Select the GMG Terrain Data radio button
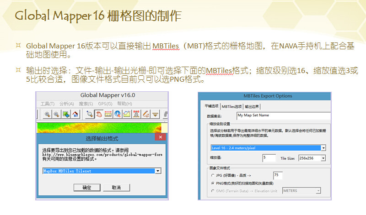 tap(212, 191)
